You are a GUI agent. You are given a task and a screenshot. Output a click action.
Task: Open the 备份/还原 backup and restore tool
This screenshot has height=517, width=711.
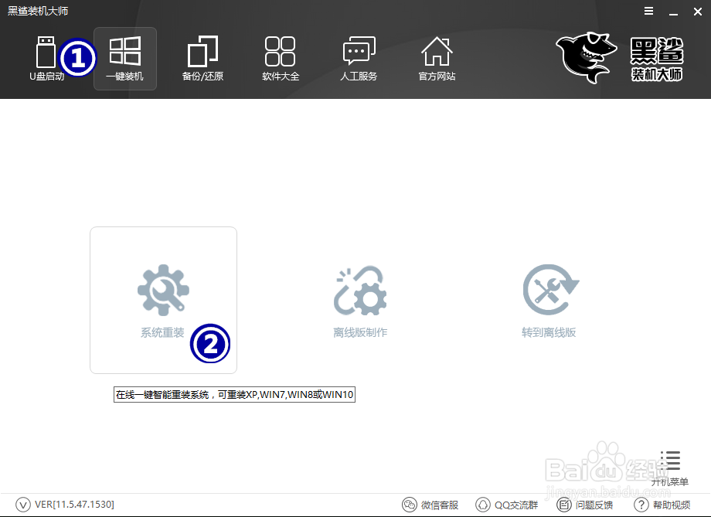tap(202, 58)
